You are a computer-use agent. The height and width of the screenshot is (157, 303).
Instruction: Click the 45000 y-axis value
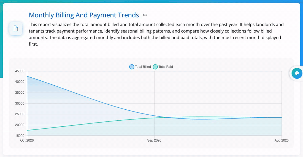pos(20,71)
